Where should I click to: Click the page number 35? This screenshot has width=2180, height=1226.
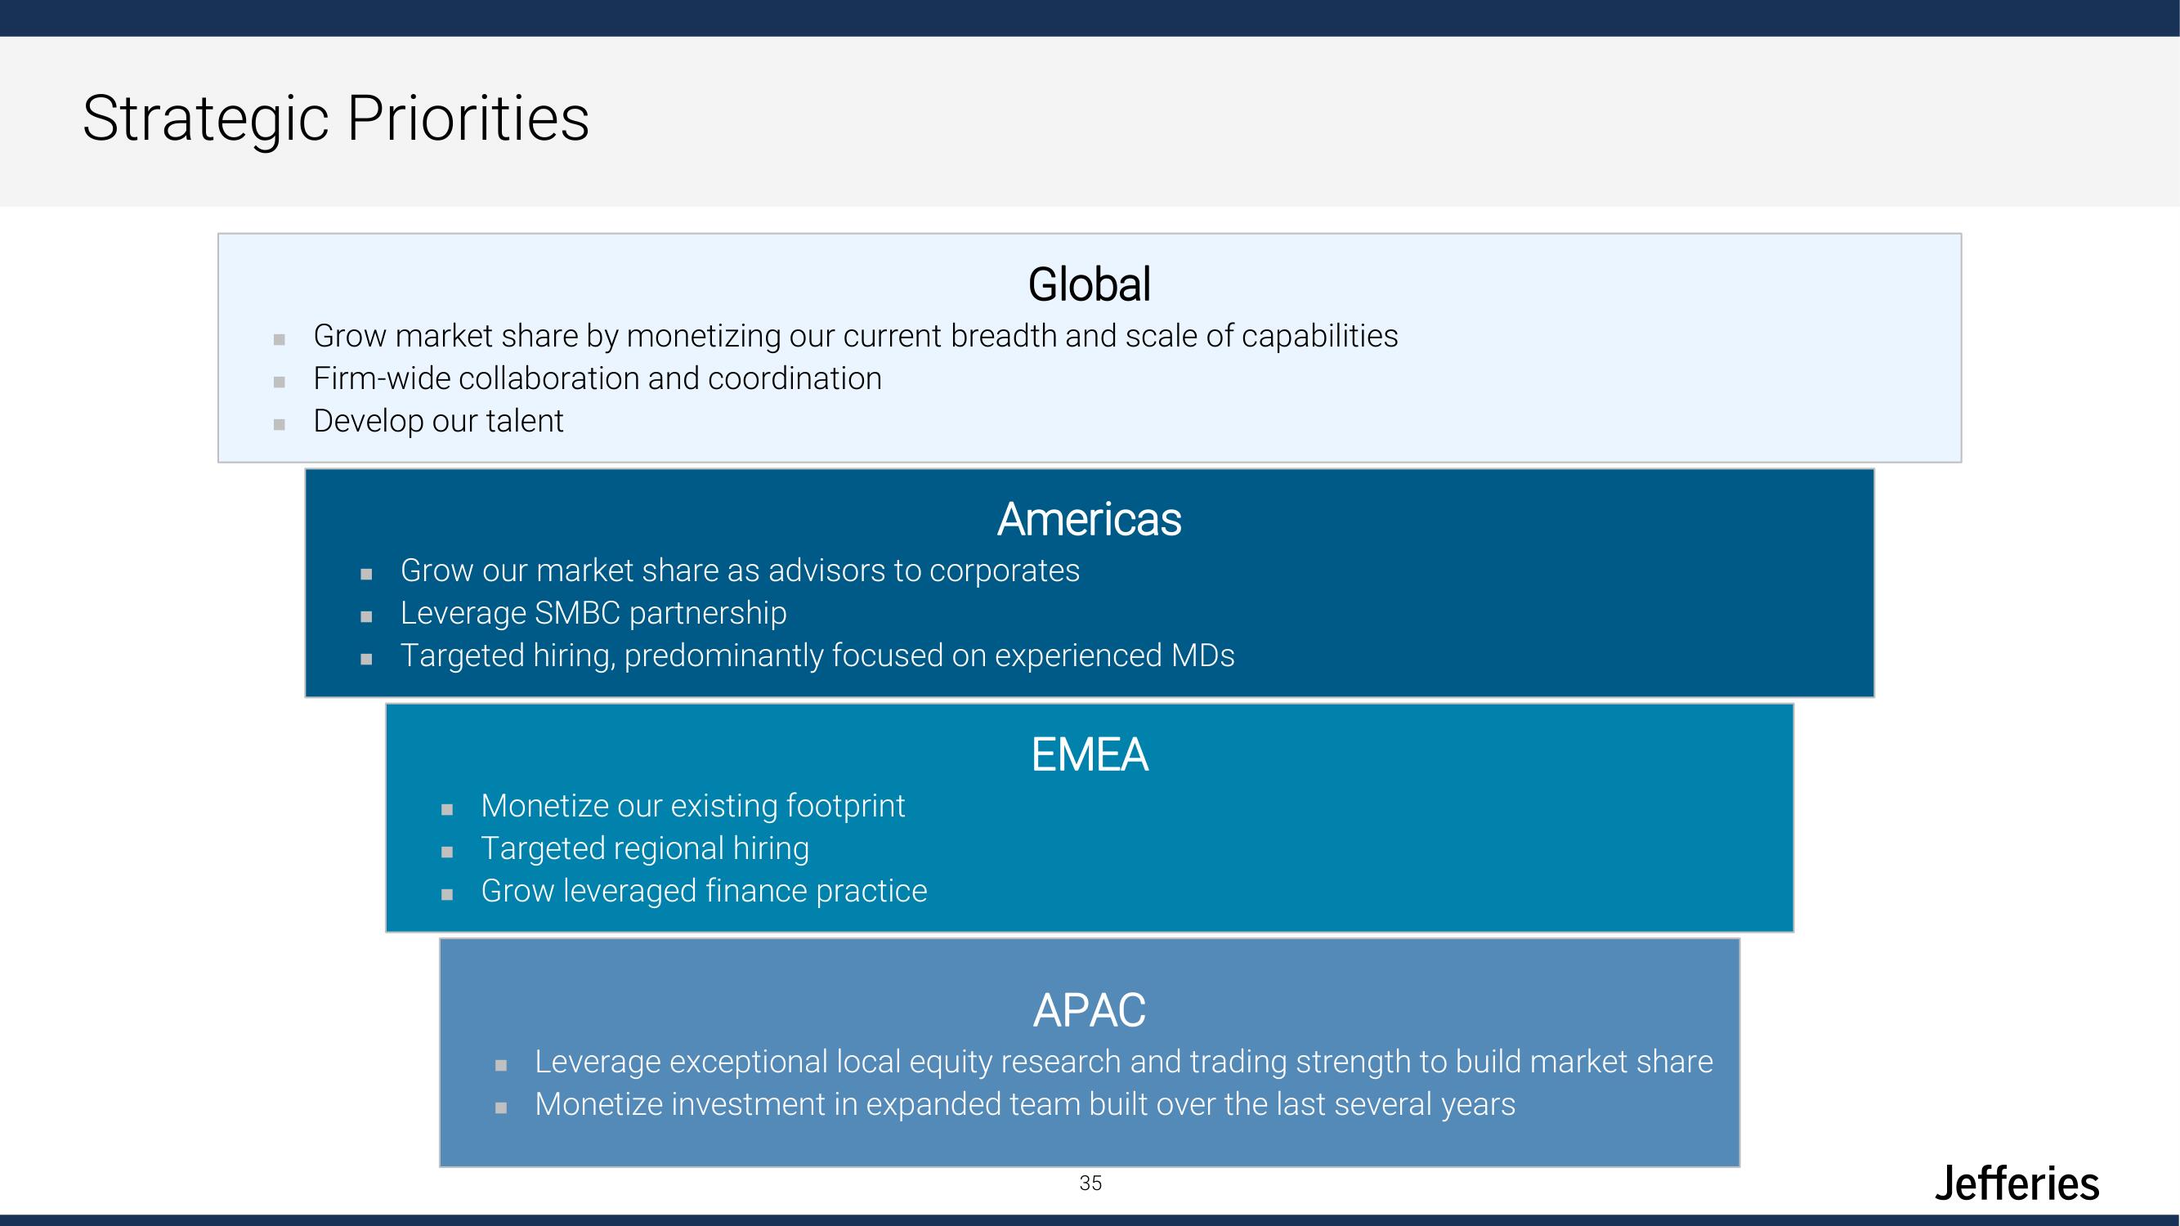click(x=1090, y=1183)
